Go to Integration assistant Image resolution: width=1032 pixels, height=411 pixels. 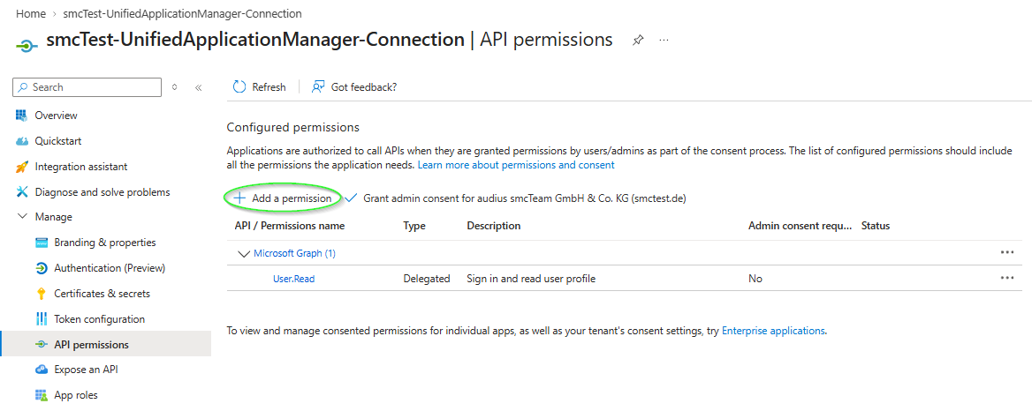(x=81, y=167)
